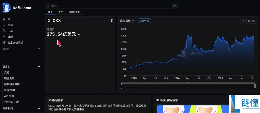
Task: Click the DL 新闻最新消息 heading
Action: tap(167, 100)
